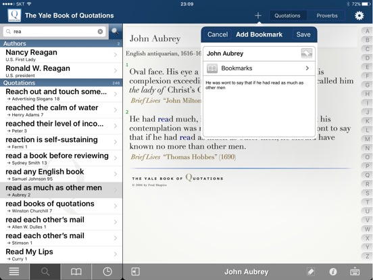Tap the 23:09 clock in status bar
Screen dimensions: 373x280
tap(186, 4)
